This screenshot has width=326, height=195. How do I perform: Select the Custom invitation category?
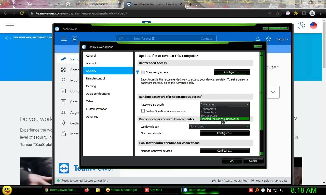(x=108, y=109)
